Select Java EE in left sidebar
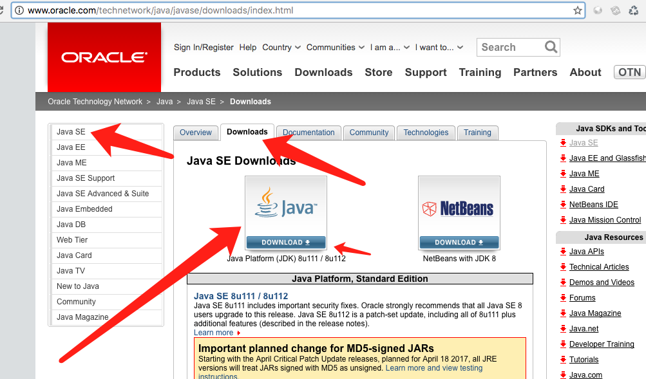The width and height of the screenshot is (646, 379). click(x=107, y=147)
